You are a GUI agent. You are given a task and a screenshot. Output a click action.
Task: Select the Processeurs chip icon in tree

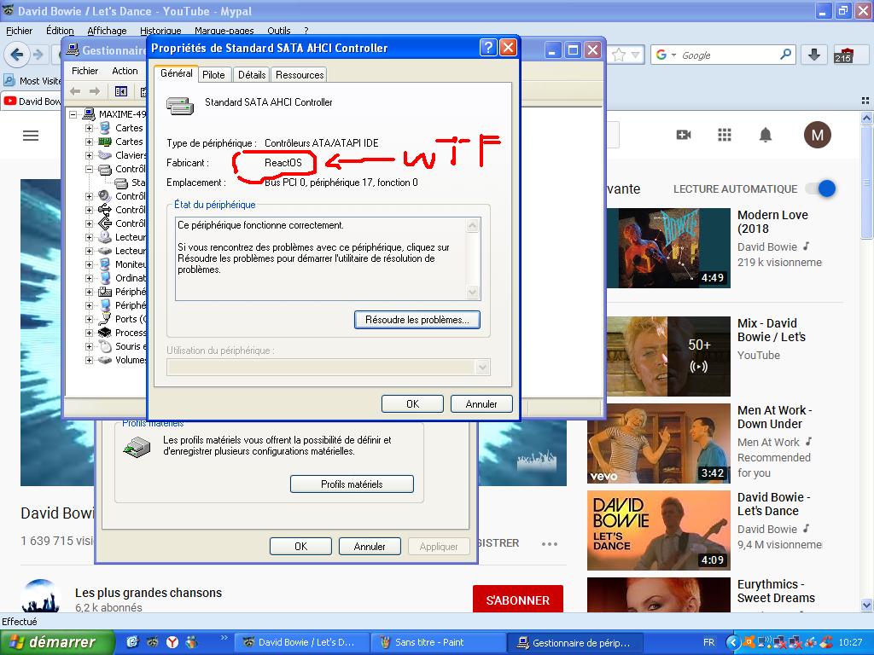coord(105,333)
